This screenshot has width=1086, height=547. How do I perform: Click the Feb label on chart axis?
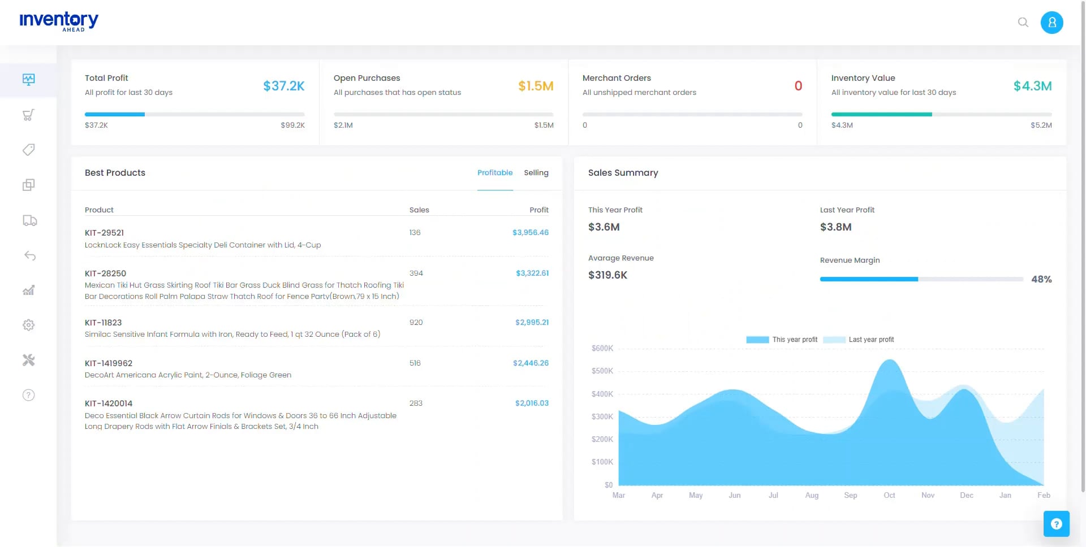[1044, 496]
